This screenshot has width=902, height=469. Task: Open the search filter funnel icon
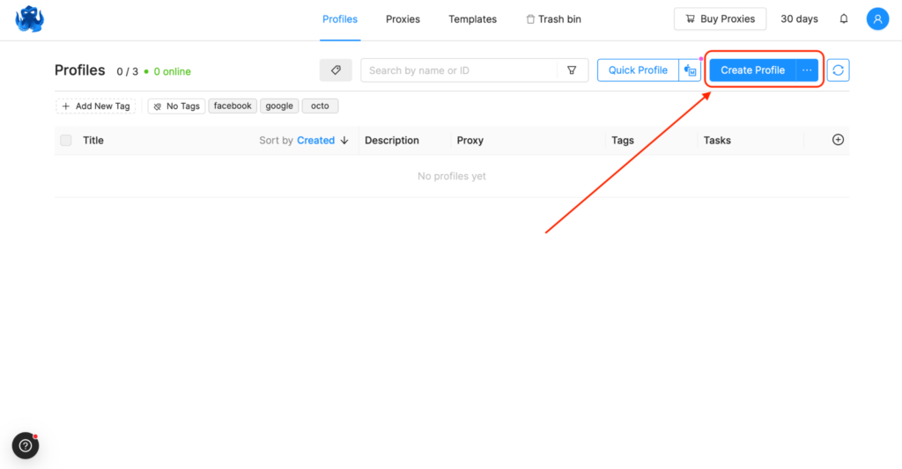tap(572, 70)
